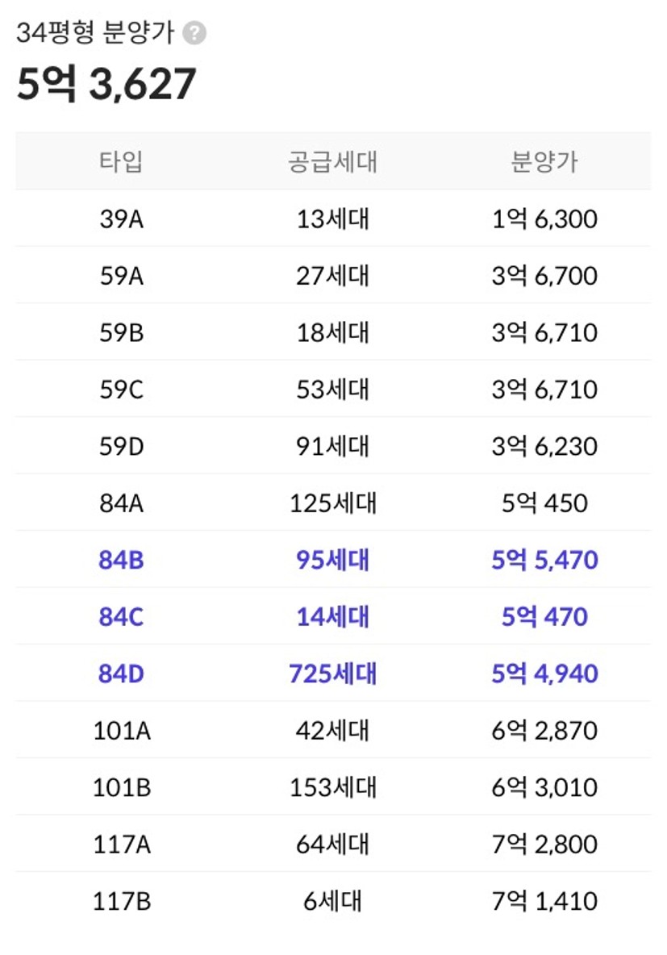Click the 5억 5,470 price for 84B
667x955 pixels.
[x=544, y=560]
